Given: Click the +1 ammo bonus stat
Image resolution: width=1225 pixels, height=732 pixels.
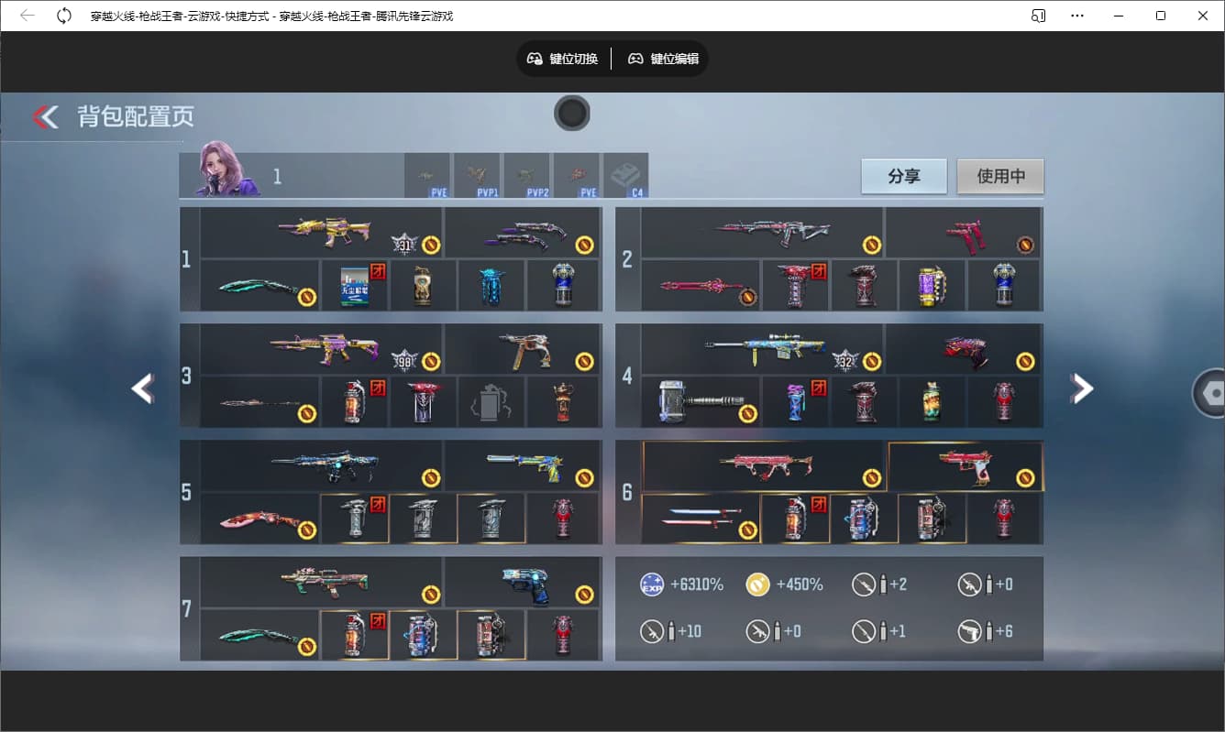Looking at the screenshot, I should pos(897,631).
